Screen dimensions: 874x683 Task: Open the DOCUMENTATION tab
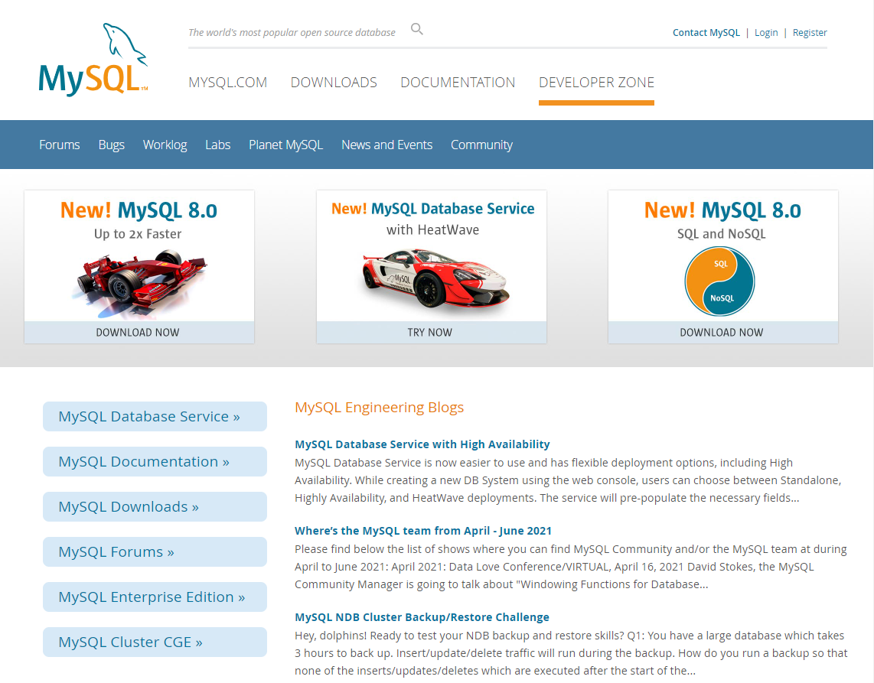pyautogui.click(x=458, y=83)
